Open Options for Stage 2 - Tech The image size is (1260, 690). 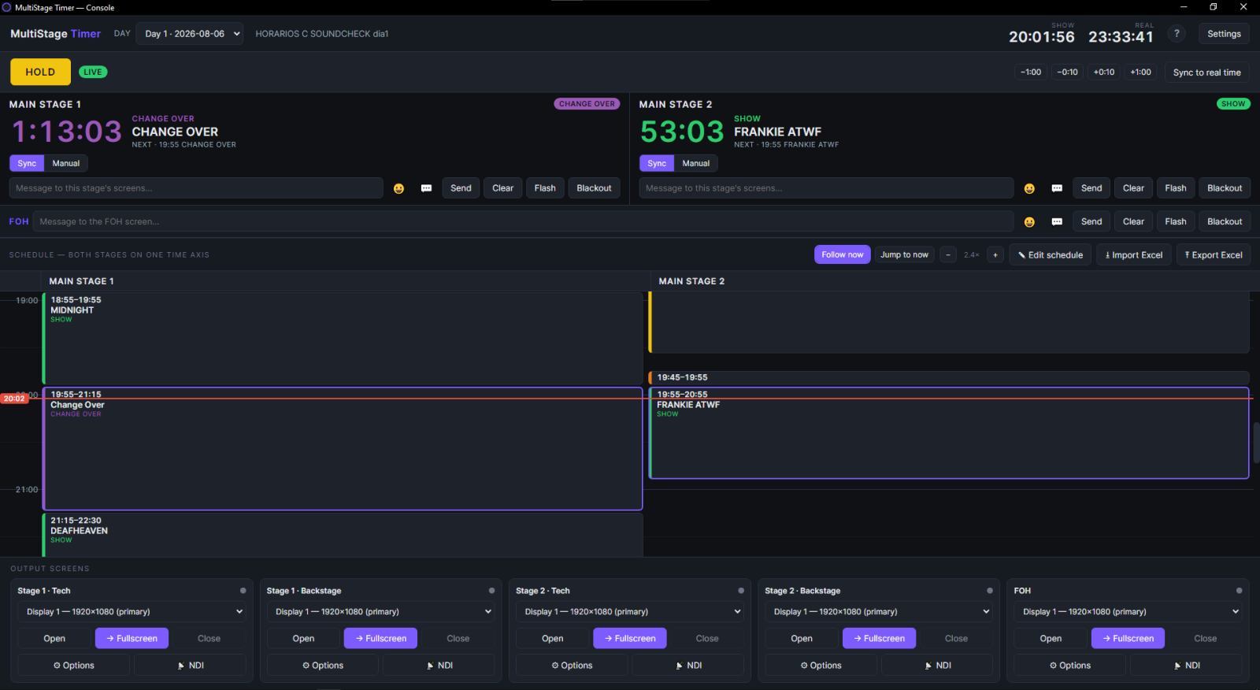(572, 666)
